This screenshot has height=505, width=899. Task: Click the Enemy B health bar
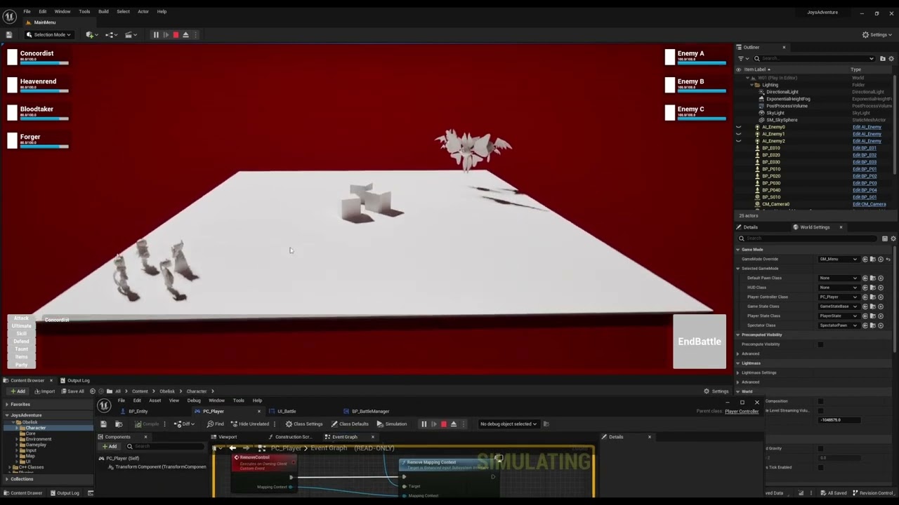[x=702, y=90]
